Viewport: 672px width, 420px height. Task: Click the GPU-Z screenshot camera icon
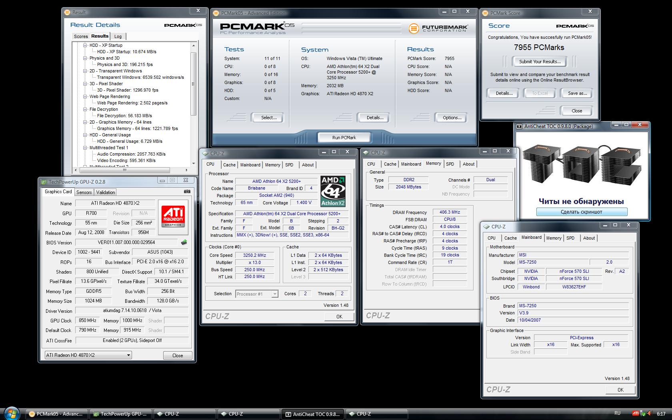(187, 192)
